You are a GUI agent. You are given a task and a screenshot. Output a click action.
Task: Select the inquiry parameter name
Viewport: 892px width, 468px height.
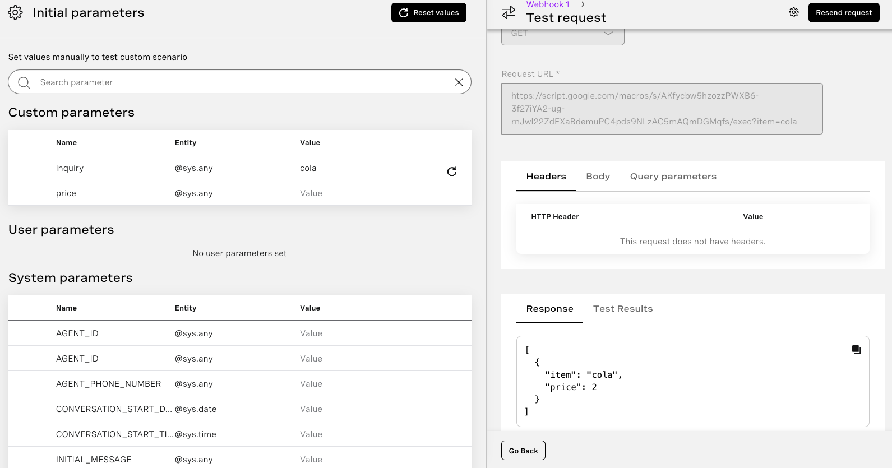coord(70,168)
